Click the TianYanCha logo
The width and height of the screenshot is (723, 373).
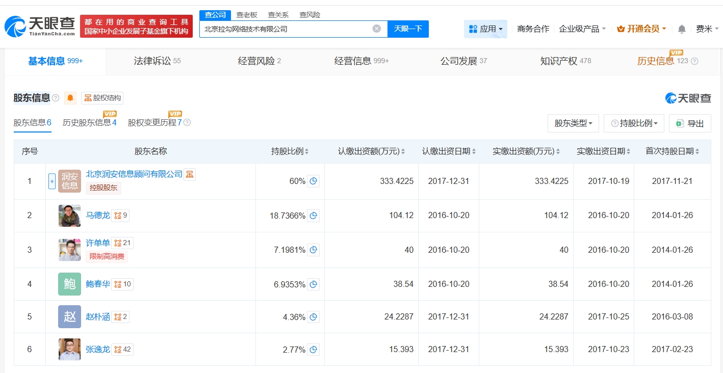coord(40,26)
